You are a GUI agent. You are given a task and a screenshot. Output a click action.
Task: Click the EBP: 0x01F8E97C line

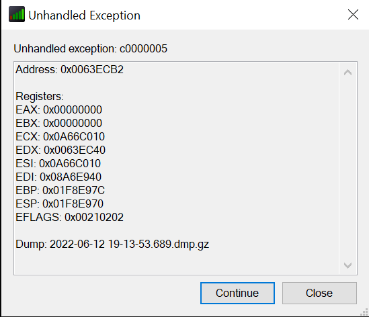[60, 190]
